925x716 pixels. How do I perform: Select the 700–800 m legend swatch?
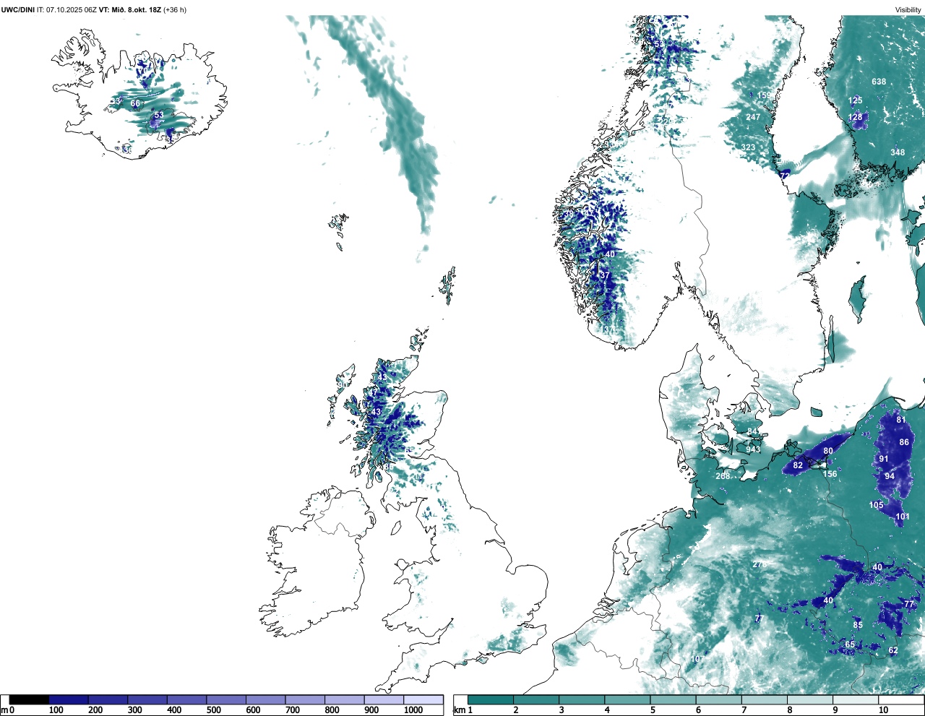305,699
